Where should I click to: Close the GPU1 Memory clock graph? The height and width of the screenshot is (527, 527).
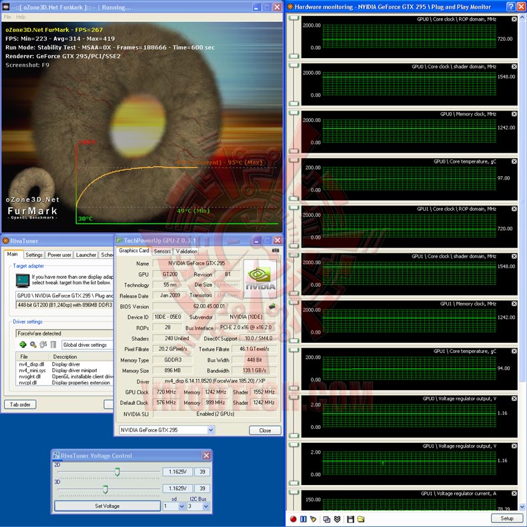click(x=514, y=304)
